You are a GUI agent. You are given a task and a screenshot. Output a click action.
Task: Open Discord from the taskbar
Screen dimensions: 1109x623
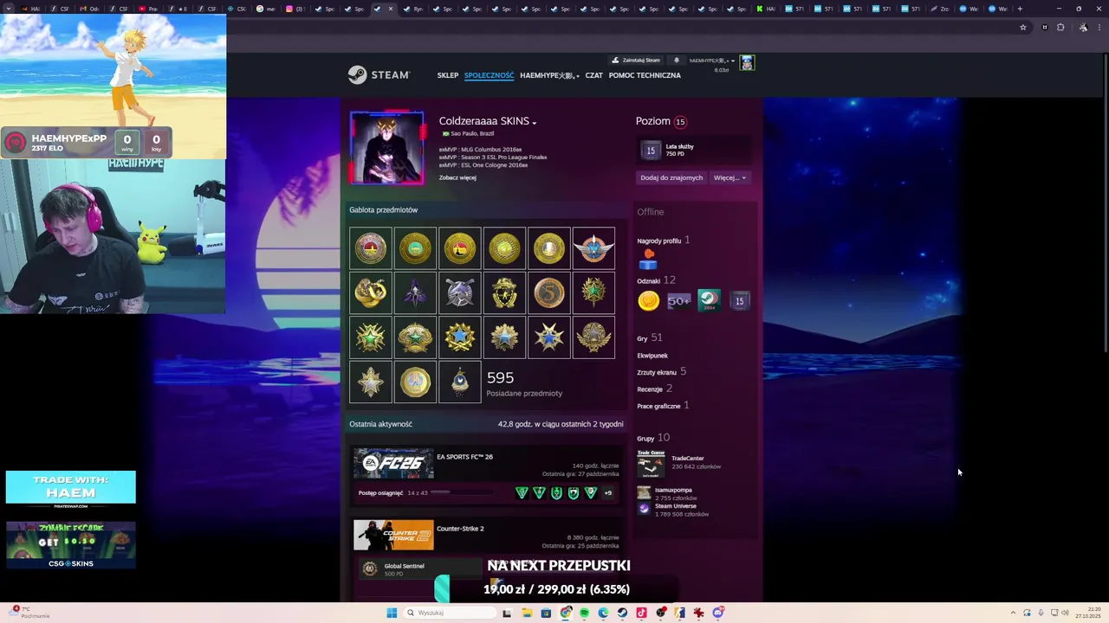[718, 613]
